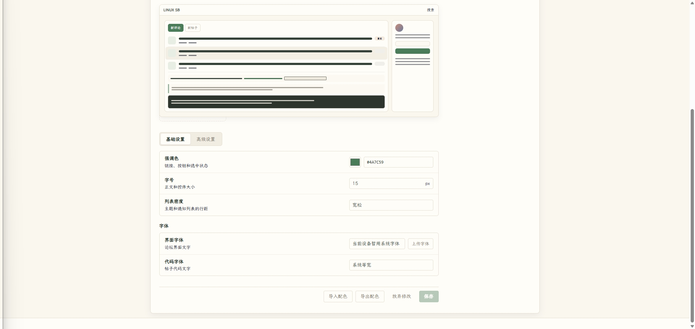Viewport: 695px width, 329px height.
Task: Click the 论坛界面文字 description
Action: 178,247
